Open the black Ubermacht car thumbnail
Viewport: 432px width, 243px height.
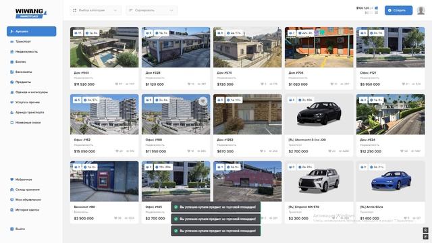point(319,114)
